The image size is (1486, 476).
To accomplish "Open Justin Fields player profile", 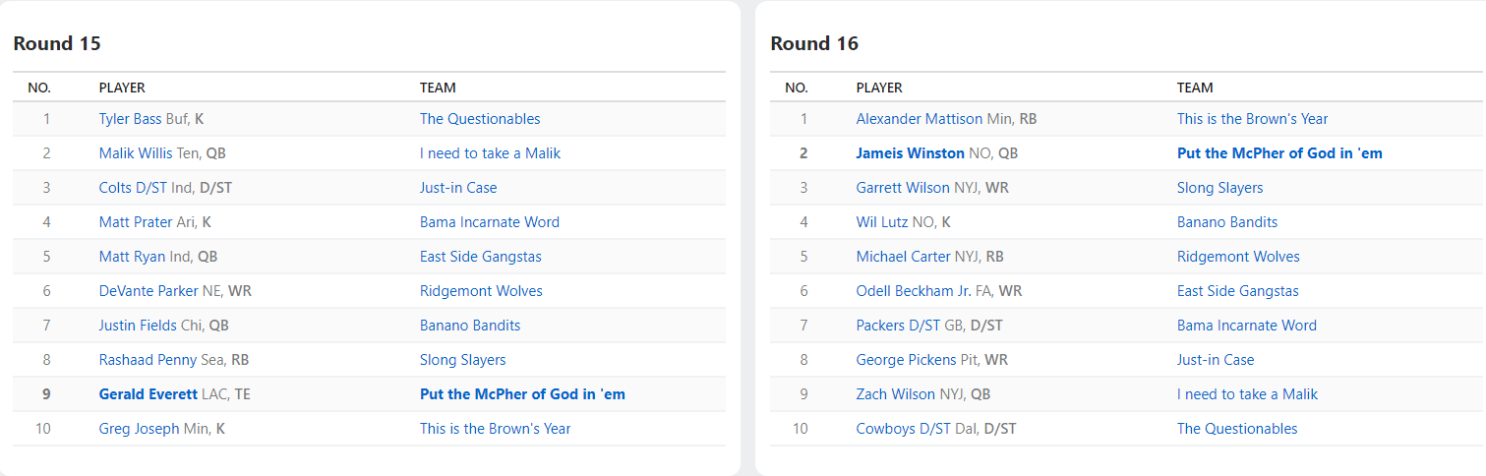I will click(x=138, y=326).
